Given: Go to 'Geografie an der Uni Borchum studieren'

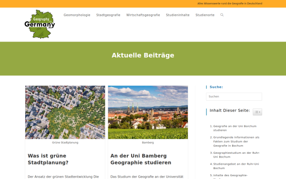Looking at the screenshot, I should (x=235, y=128).
